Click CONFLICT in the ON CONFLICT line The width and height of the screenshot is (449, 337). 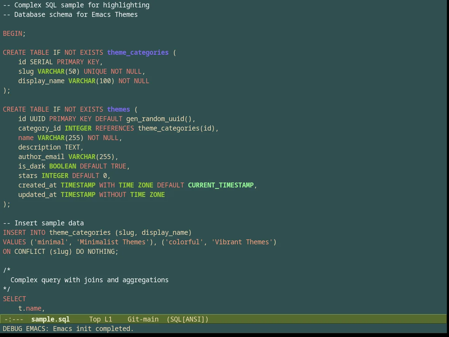point(30,251)
